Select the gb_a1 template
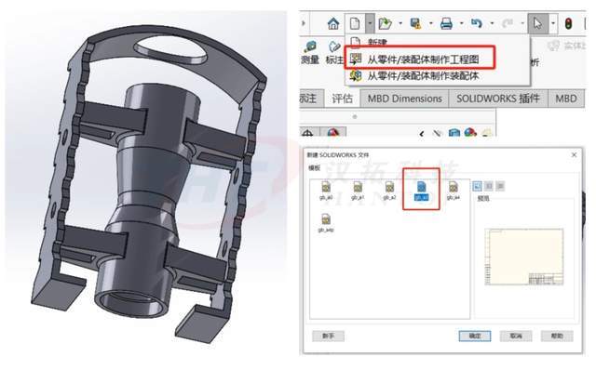Viewport: 596px width, 370px height. [x=358, y=191]
